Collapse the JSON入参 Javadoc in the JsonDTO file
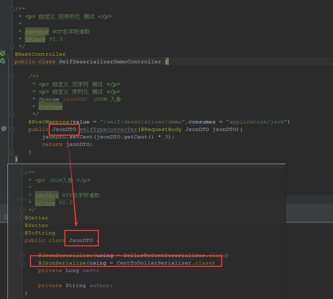Screen dimensions: 333x299 (x=22, y=173)
